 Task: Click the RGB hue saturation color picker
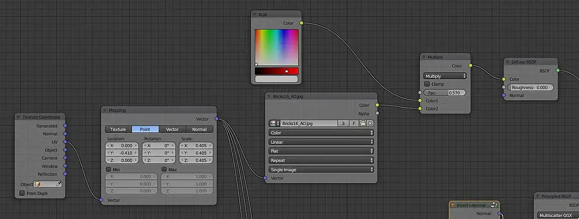click(276, 47)
